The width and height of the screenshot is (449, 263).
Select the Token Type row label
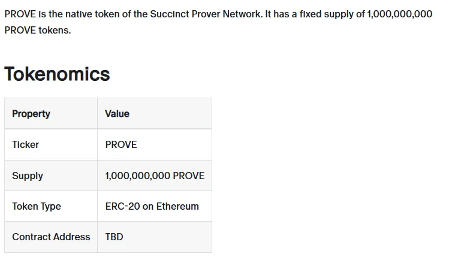(x=37, y=206)
